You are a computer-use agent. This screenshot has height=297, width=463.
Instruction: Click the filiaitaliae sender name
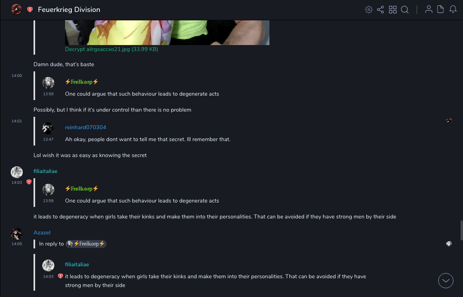point(46,171)
